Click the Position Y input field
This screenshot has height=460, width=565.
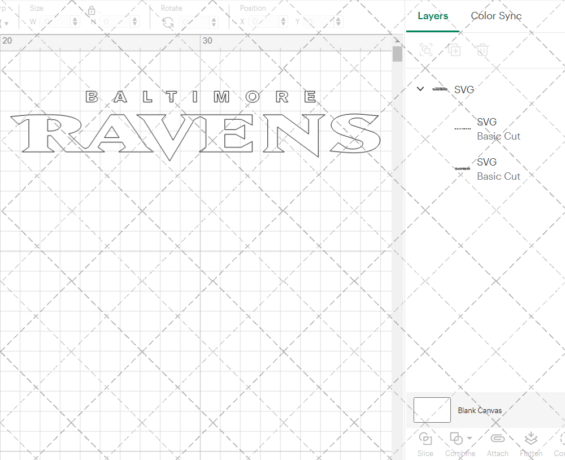coord(319,21)
